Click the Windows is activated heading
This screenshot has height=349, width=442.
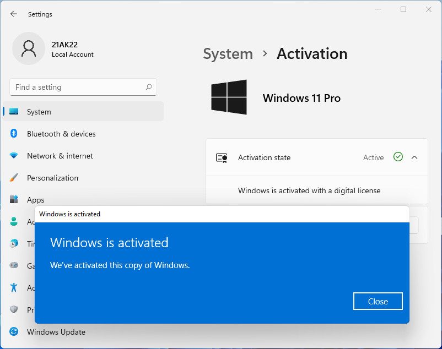point(109,242)
